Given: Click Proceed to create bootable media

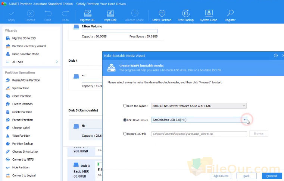Looking at the screenshot, I should coord(272,176).
